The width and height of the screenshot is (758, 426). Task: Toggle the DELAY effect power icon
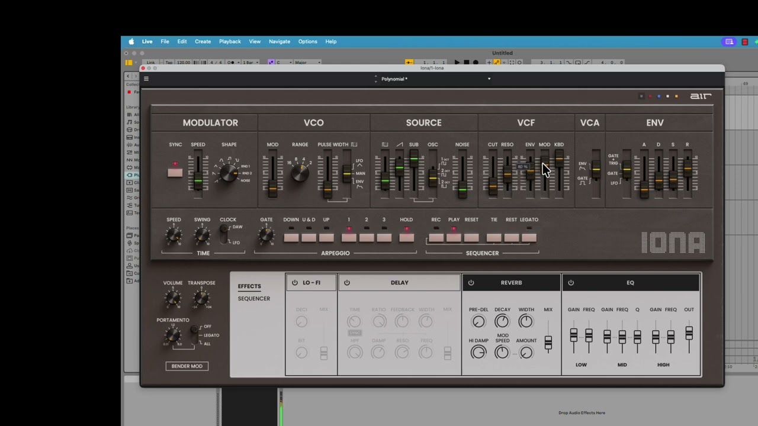point(347,283)
